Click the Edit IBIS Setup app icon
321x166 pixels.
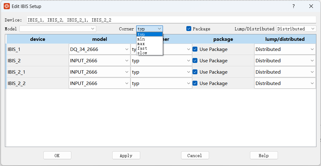(7, 6)
